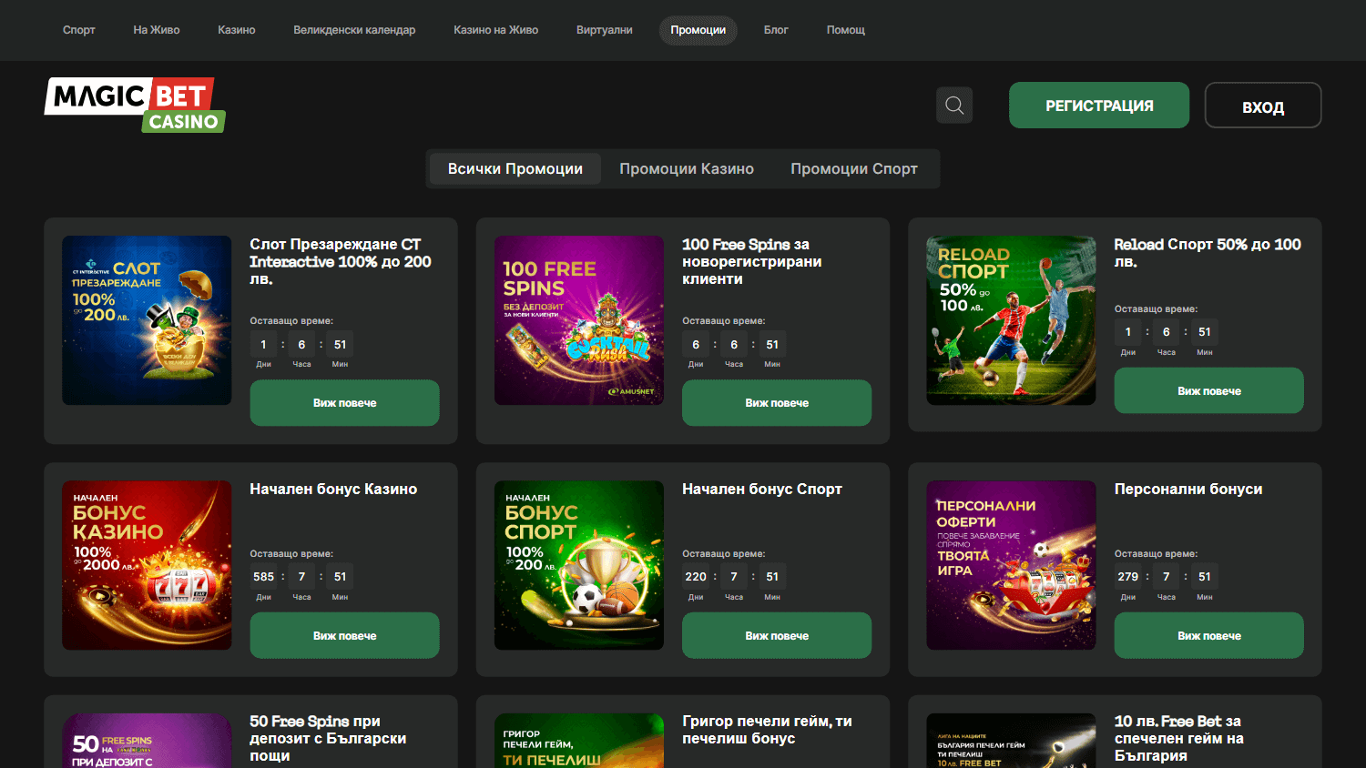
Task: Click title Персонални бонуси
Action: (x=1188, y=490)
